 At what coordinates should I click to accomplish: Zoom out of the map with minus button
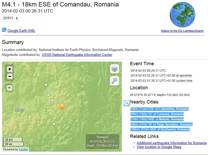tap(10, 76)
